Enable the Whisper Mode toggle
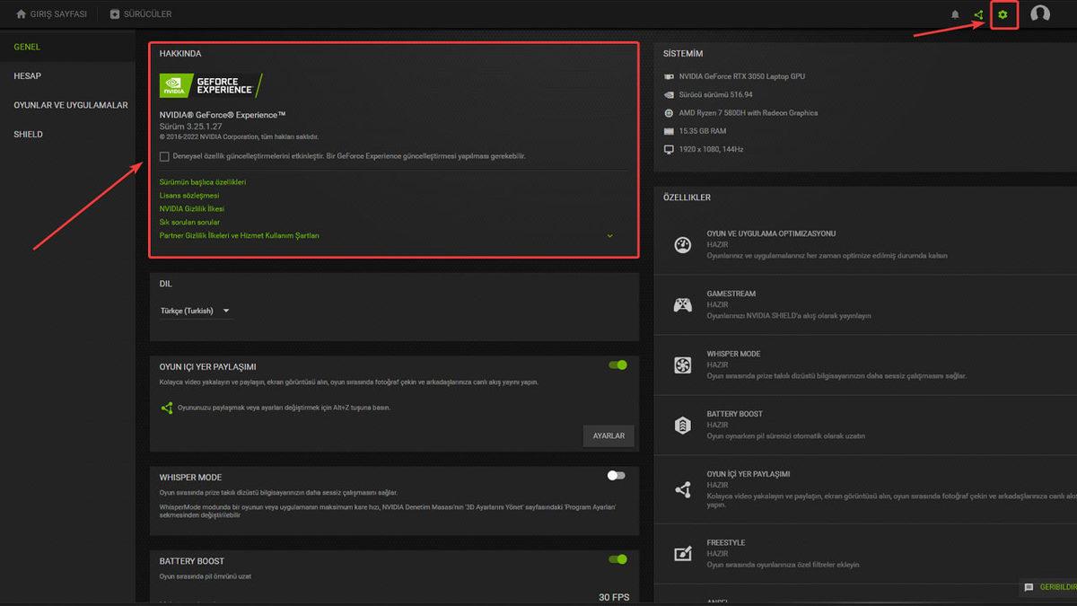The width and height of the screenshot is (1077, 606). 616,475
